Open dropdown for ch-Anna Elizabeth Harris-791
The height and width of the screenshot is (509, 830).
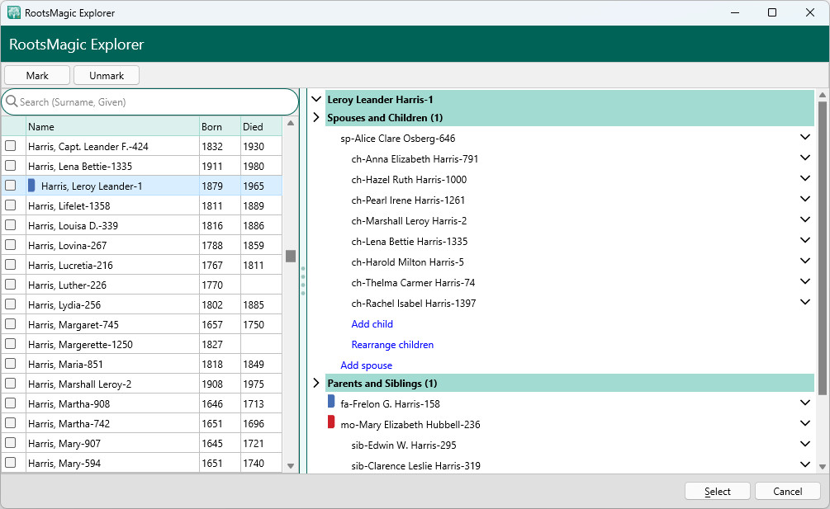[x=805, y=158]
